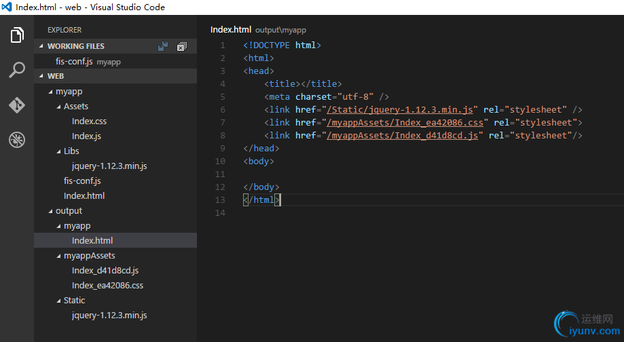Click the meta charset="utf-8" line
624x342 pixels.
click(x=327, y=96)
